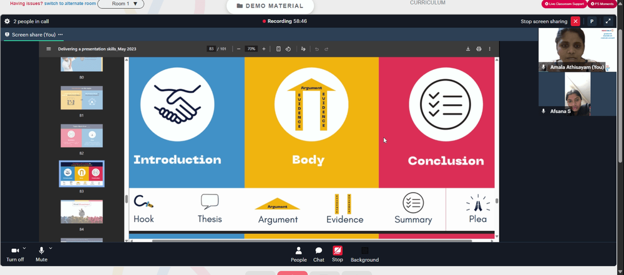Click the Hook label on the slide
This screenshot has width=624, height=275.
(144, 219)
